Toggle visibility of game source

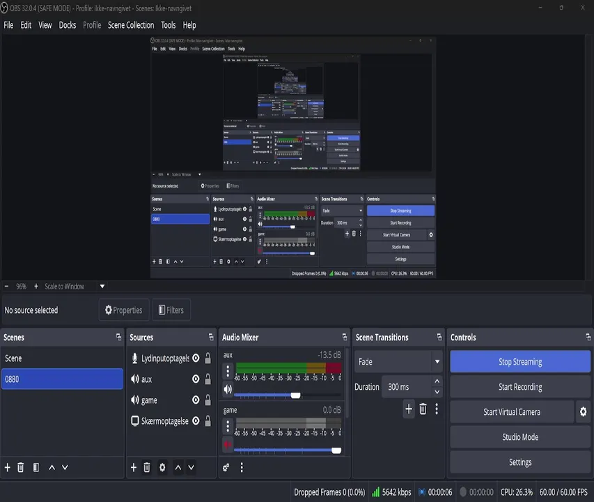[x=196, y=400]
